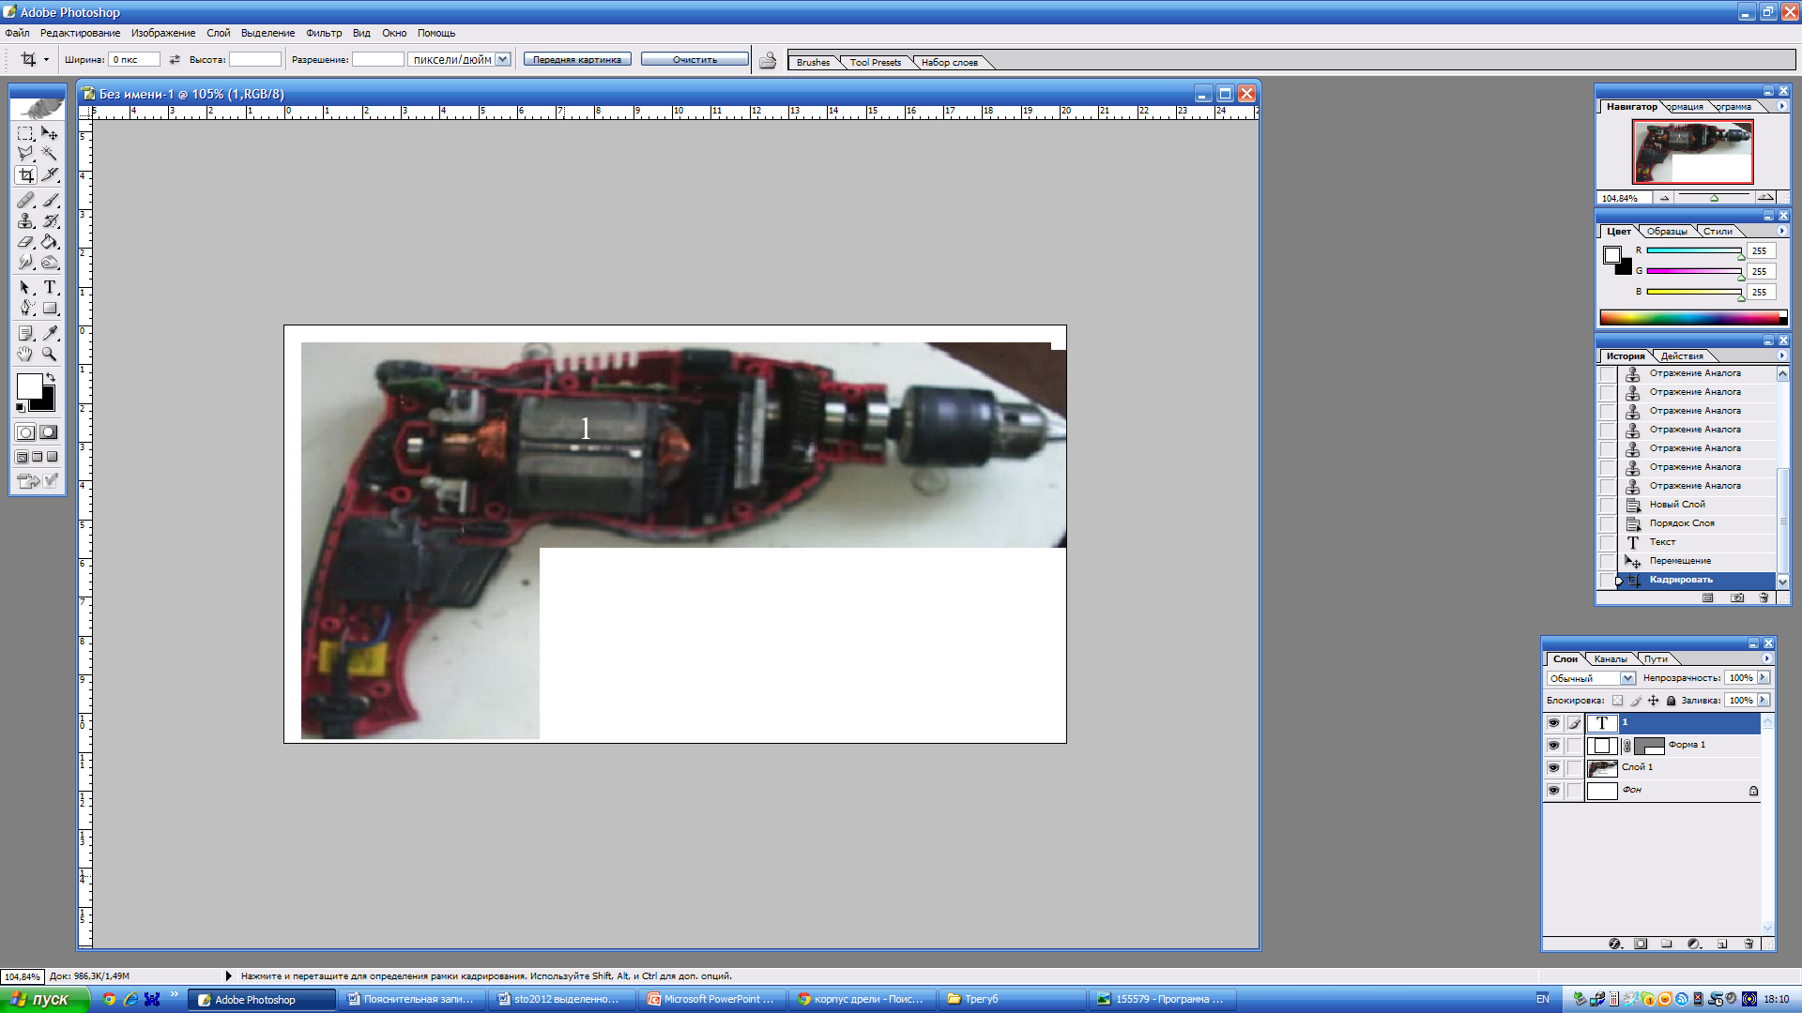Toggle lock transparent pixels checkbox
The width and height of the screenshot is (1802, 1013).
[x=1617, y=701]
